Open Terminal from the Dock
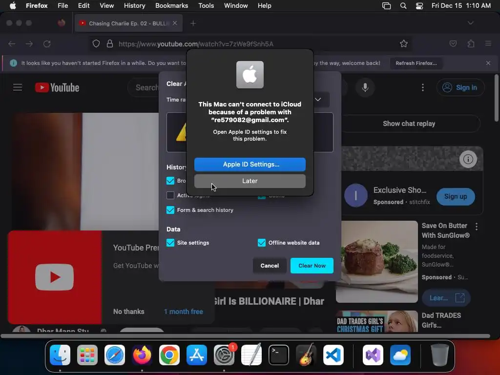 pos(279,355)
